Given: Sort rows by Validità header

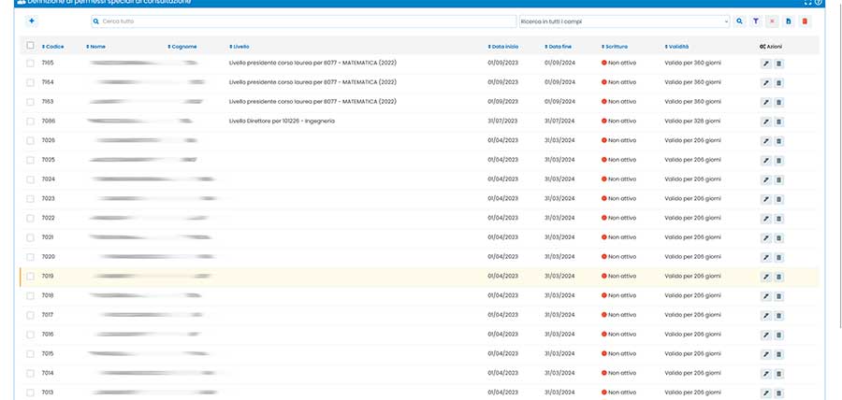Looking at the screenshot, I should (x=676, y=46).
